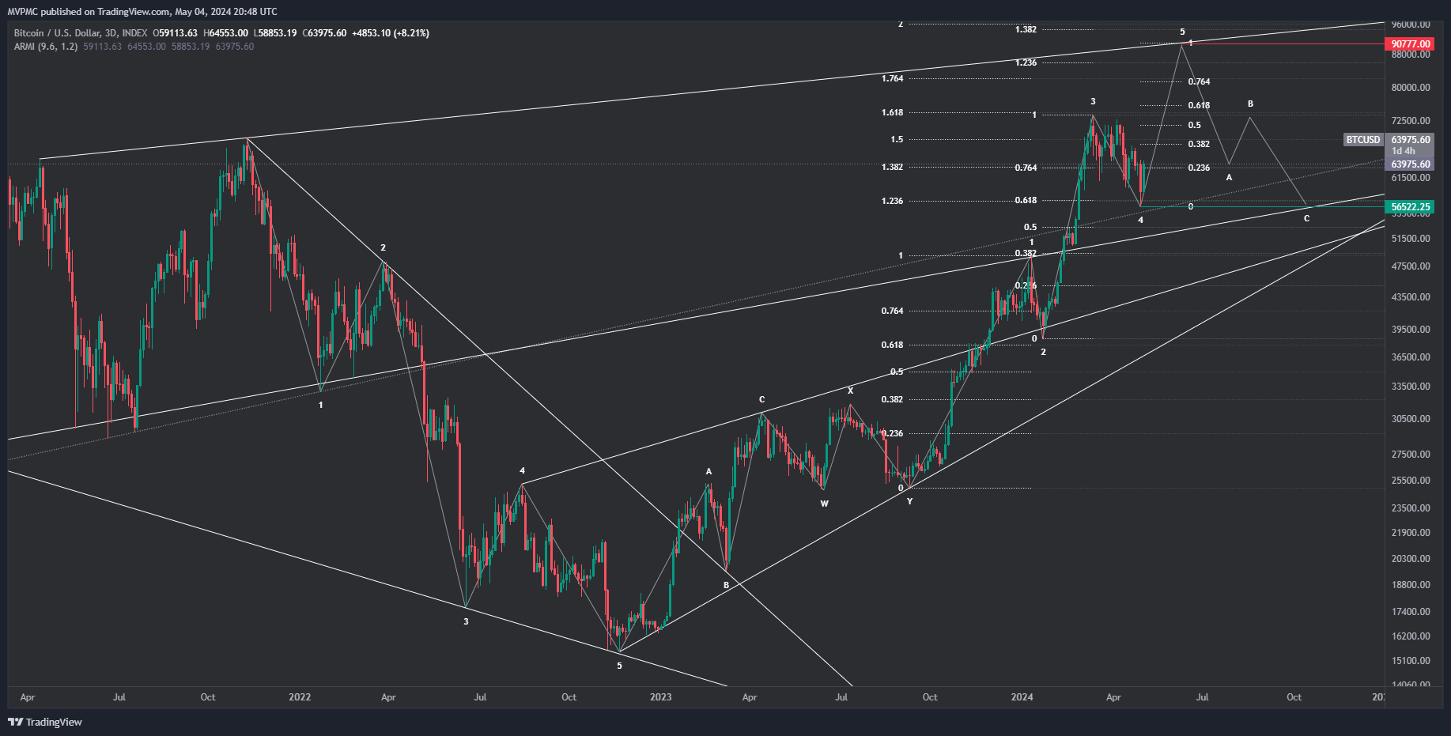Click the 21900.00 price axis label

tap(1411, 533)
